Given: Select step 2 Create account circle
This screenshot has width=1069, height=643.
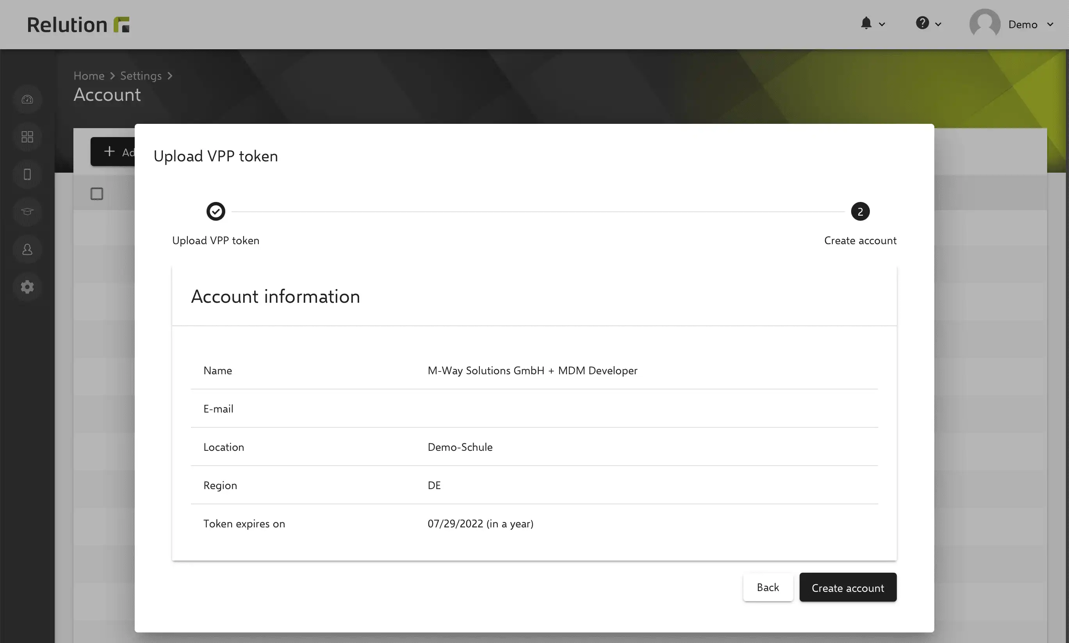Looking at the screenshot, I should tap(860, 211).
